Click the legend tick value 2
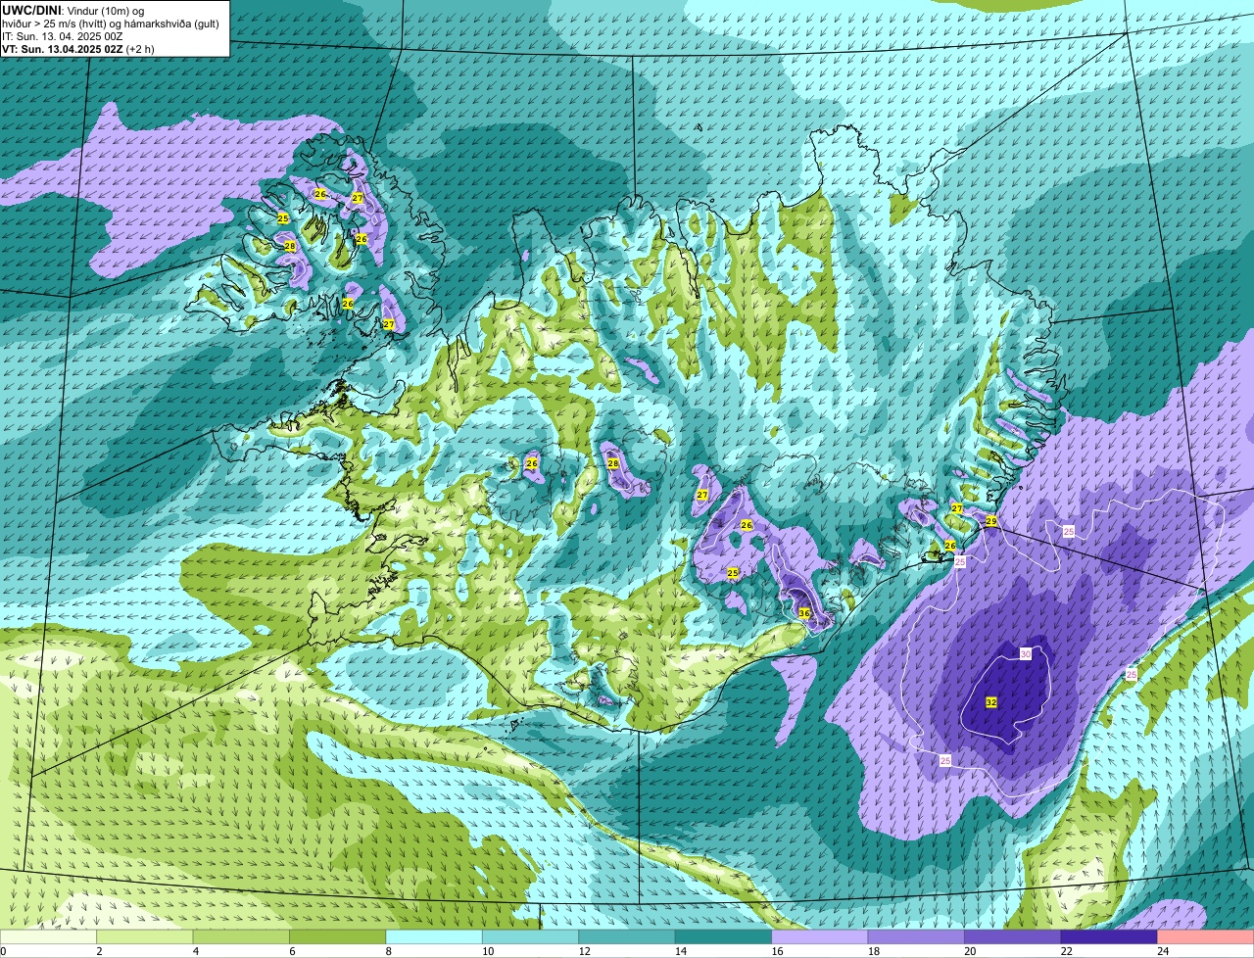Image resolution: width=1254 pixels, height=958 pixels. (x=99, y=951)
